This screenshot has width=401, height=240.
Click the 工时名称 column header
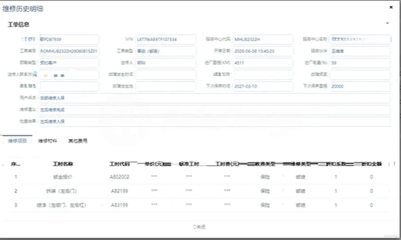coord(63,164)
